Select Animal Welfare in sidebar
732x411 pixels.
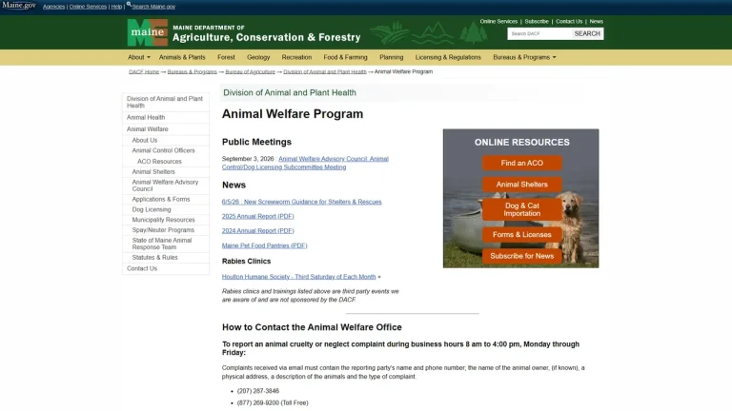(x=166, y=129)
